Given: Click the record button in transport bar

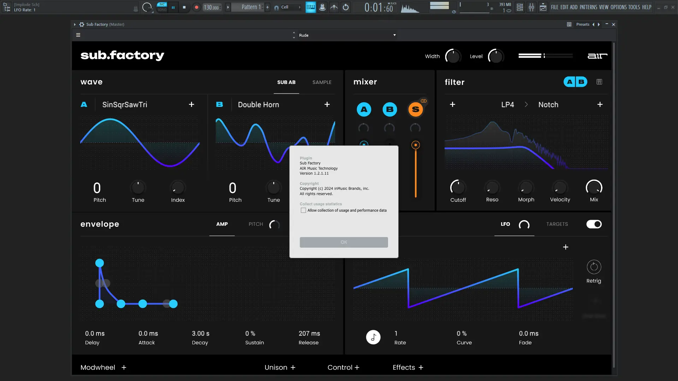Looking at the screenshot, I should (197, 7).
